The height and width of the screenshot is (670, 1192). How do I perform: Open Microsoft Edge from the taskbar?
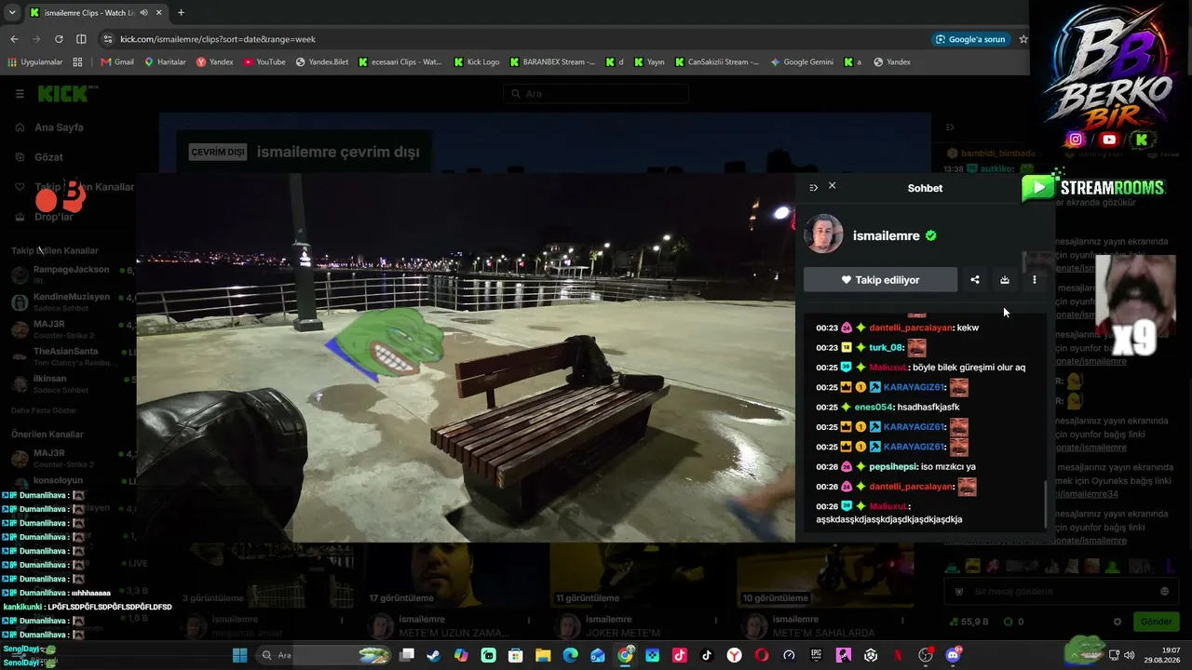(570, 655)
